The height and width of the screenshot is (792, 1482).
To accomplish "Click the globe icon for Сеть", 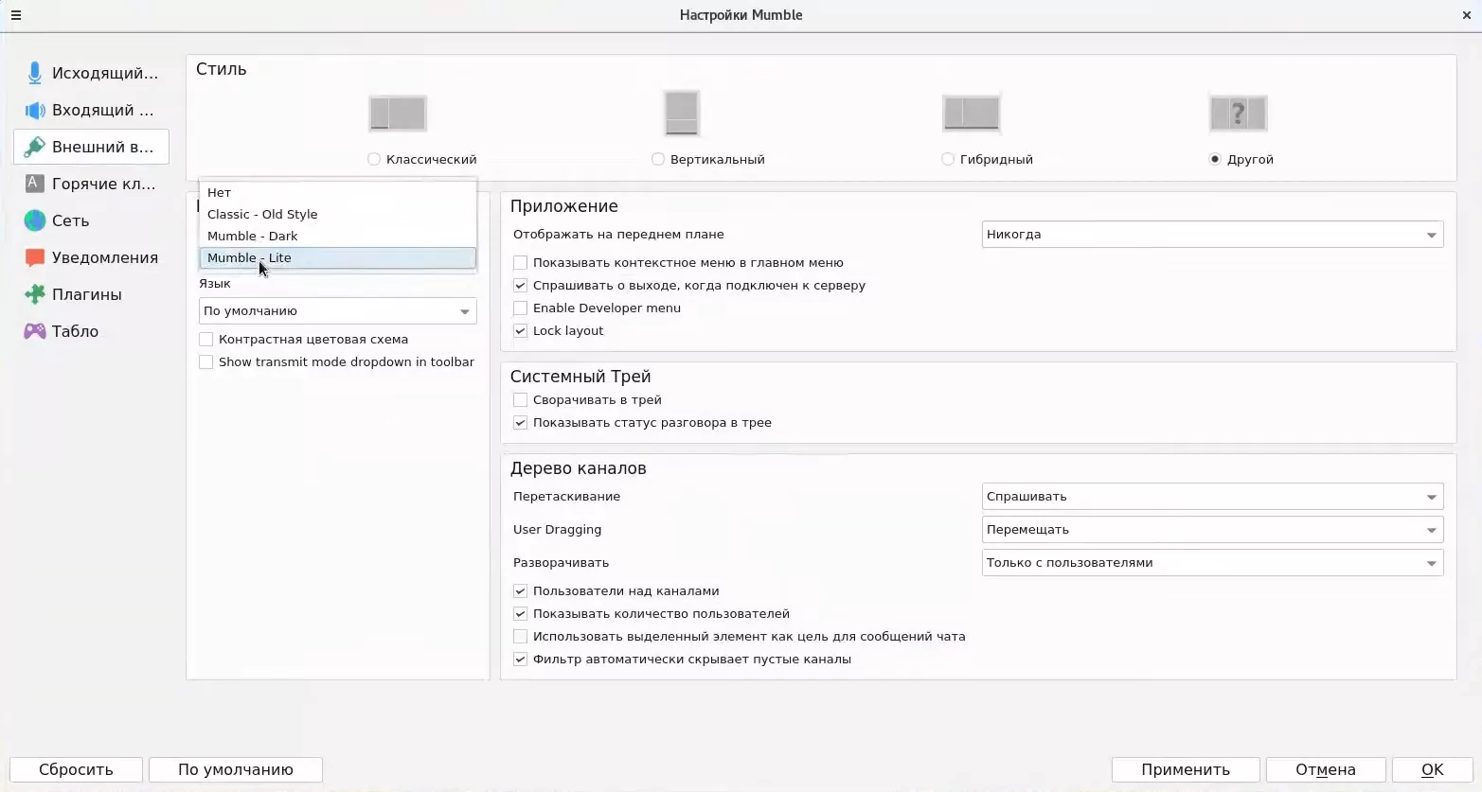I will pyautogui.click(x=35, y=220).
